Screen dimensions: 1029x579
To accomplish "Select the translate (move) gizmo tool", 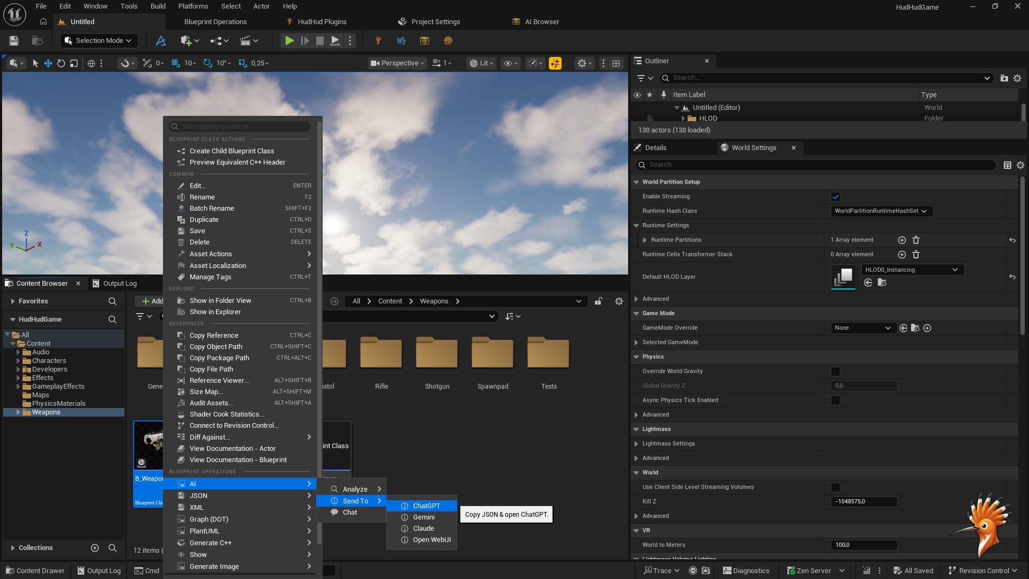I will click(48, 63).
